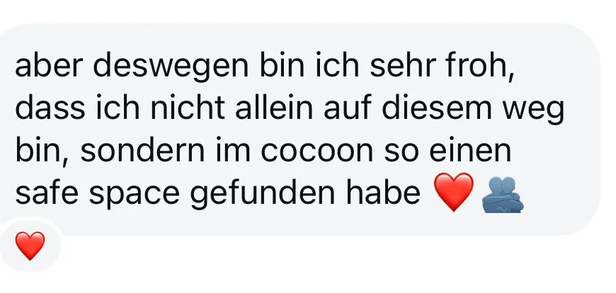
Task: Select the word "gefunden" in the last line
Action: tap(262, 195)
